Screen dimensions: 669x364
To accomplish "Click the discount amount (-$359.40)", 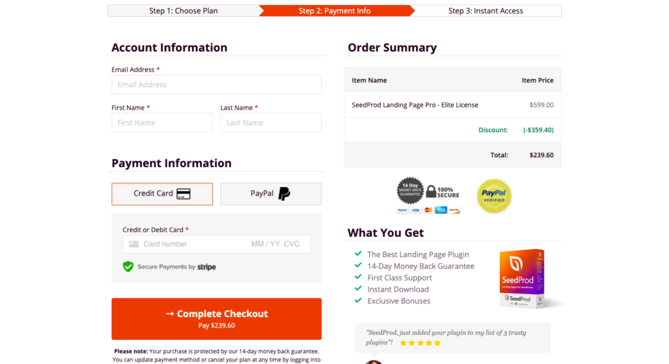I will 538,130.
